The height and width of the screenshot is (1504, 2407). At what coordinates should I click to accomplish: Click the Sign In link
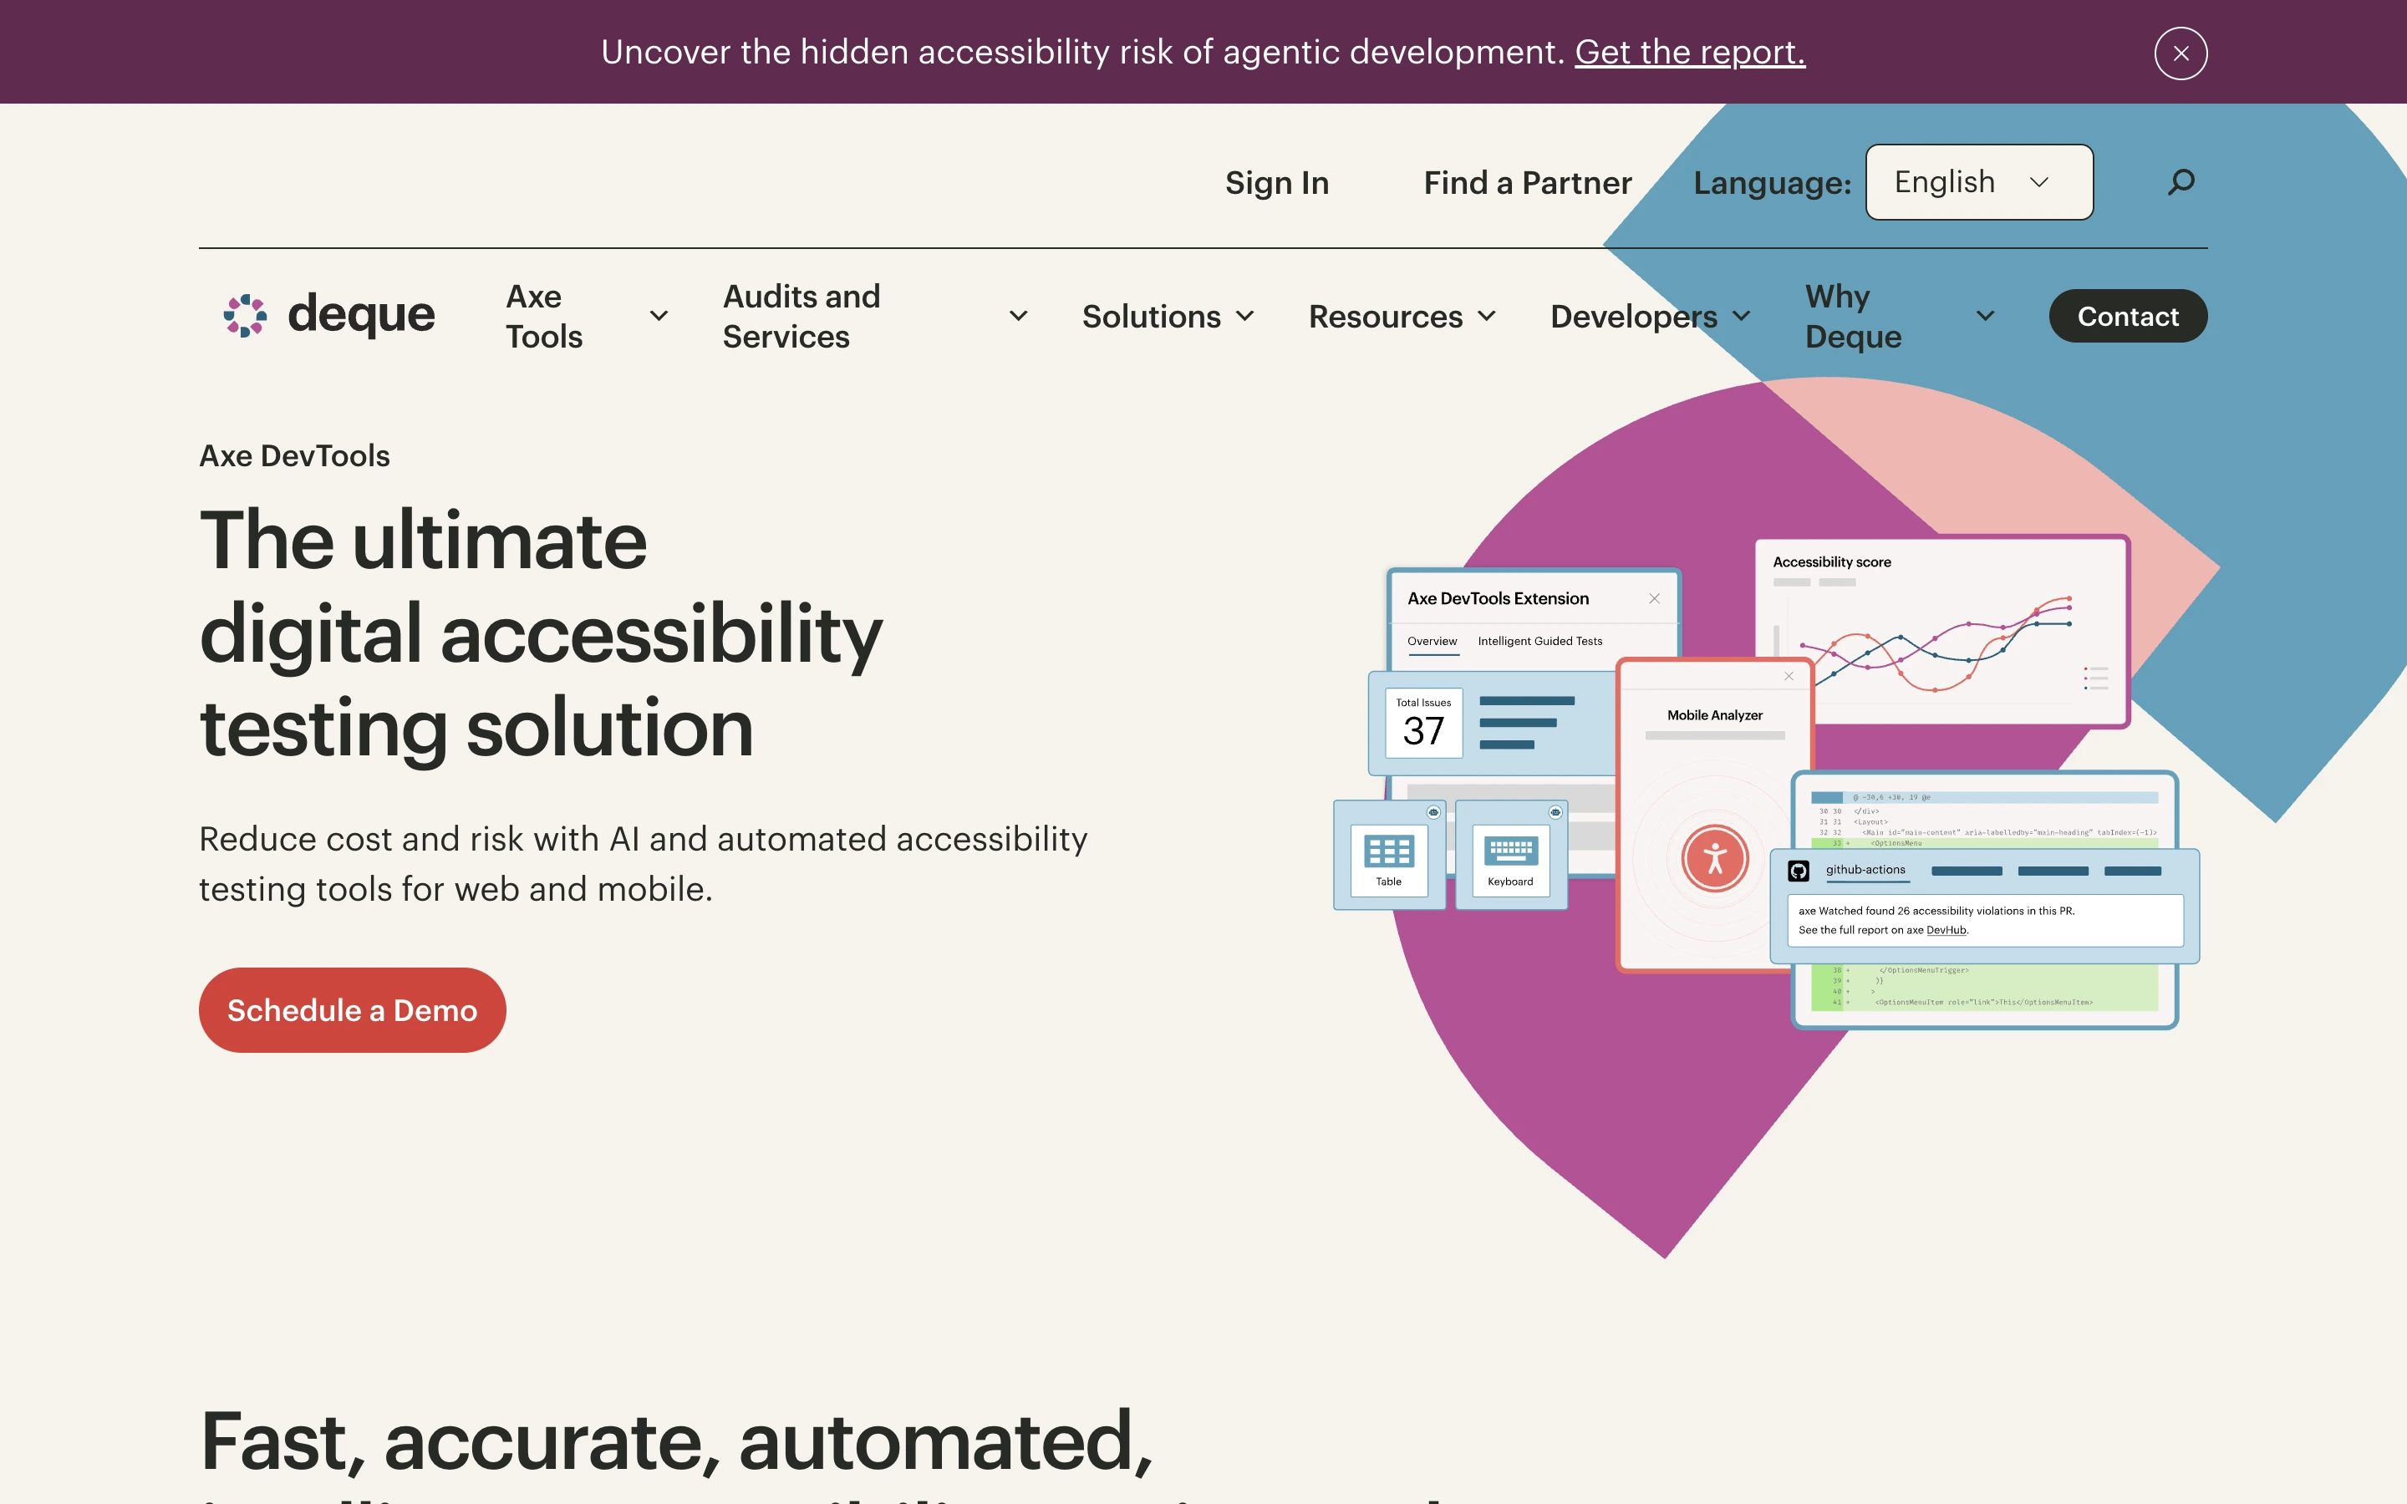click(x=1277, y=182)
